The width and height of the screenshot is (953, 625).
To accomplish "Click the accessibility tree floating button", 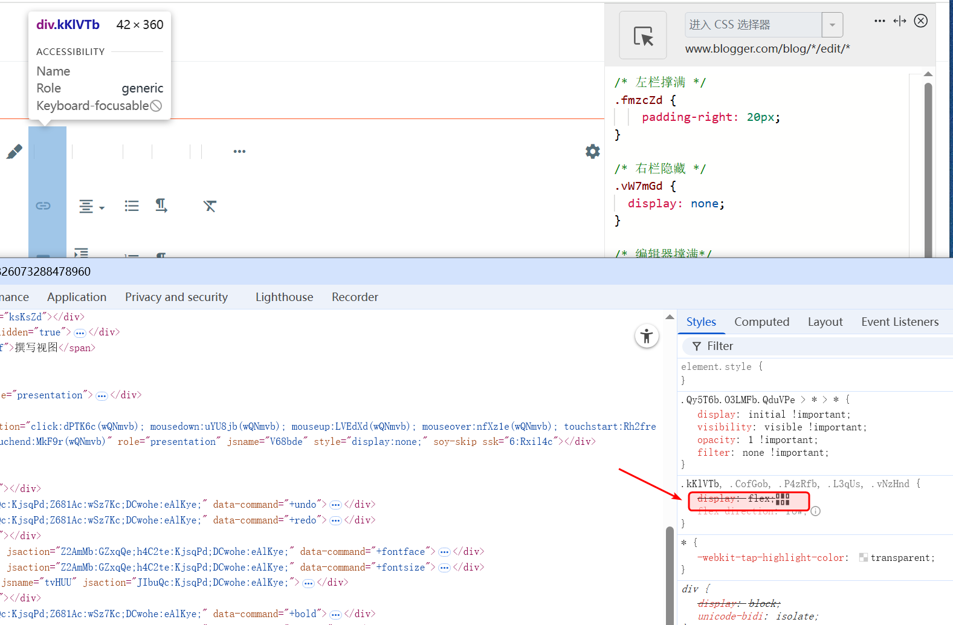I will pyautogui.click(x=646, y=336).
